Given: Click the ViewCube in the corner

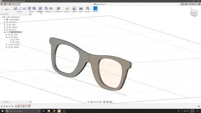Looking at the screenshot, I should click(194, 13).
